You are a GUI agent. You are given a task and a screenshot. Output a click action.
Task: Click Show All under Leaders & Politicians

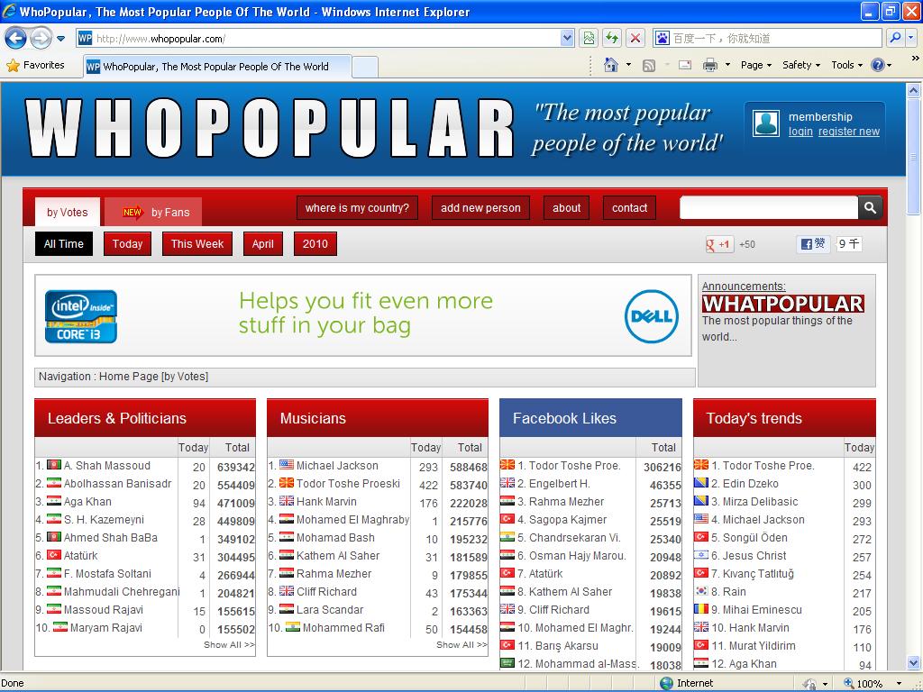pos(229,645)
